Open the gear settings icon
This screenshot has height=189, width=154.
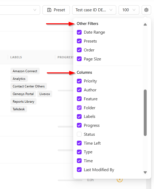pyautogui.click(x=146, y=10)
